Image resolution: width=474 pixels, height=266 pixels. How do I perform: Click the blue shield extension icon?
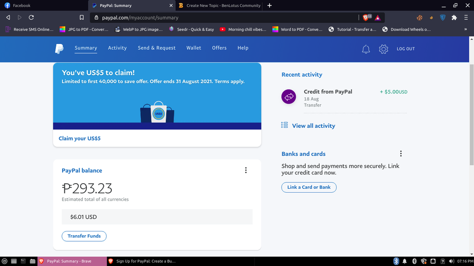443,18
